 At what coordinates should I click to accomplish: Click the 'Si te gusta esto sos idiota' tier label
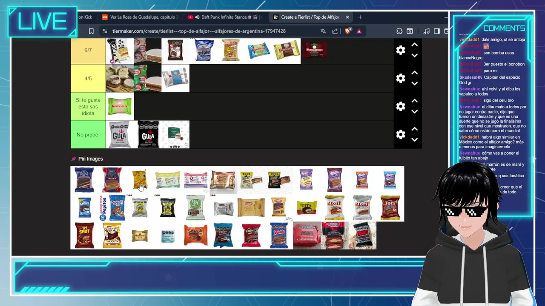point(88,106)
